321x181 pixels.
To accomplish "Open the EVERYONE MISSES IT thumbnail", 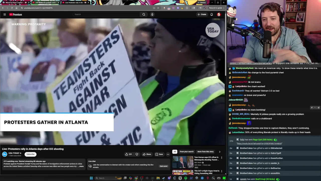I will coord(183,172).
